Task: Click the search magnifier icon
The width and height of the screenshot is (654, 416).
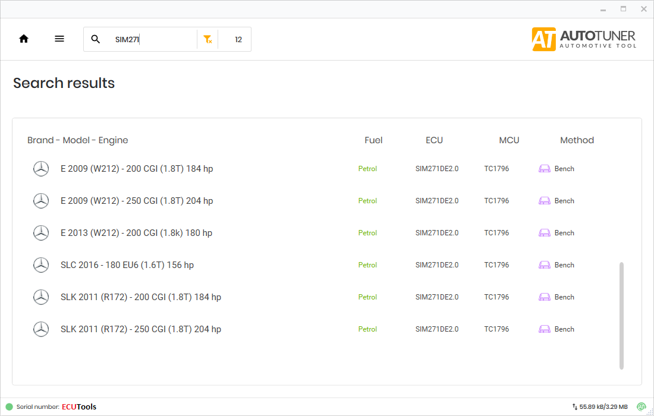Action: click(x=96, y=39)
